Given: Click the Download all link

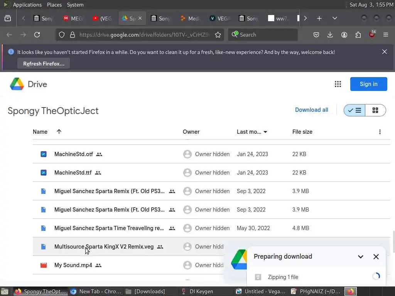Looking at the screenshot, I should tap(311, 110).
